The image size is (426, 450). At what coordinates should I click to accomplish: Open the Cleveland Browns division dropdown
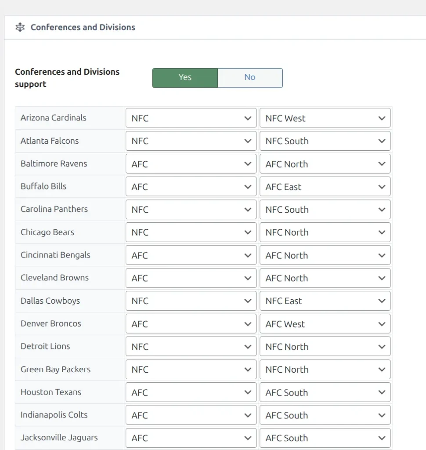point(325,278)
